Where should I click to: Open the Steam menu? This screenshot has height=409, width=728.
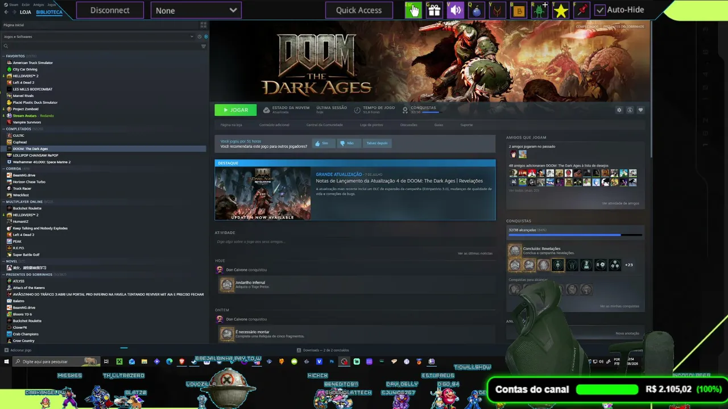click(x=13, y=5)
